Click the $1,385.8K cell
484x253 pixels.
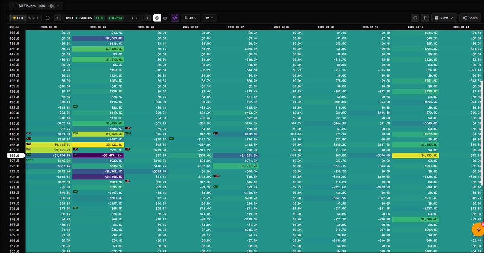(416, 144)
